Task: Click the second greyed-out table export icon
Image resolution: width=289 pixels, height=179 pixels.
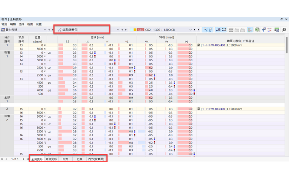Action: click(243, 30)
